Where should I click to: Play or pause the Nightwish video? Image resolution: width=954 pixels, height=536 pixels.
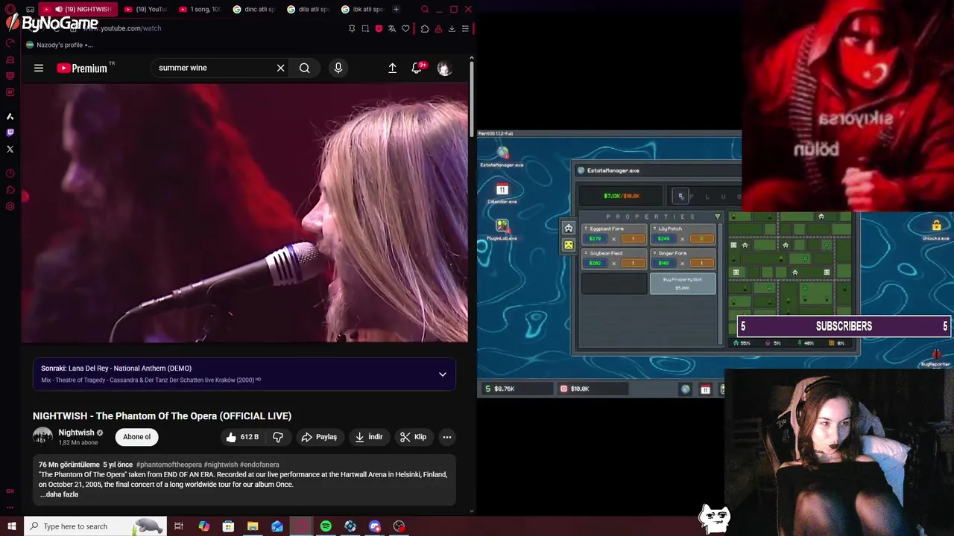[x=244, y=213]
